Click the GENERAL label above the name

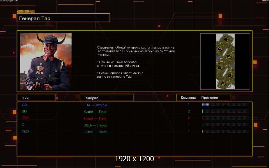coord(26,12)
